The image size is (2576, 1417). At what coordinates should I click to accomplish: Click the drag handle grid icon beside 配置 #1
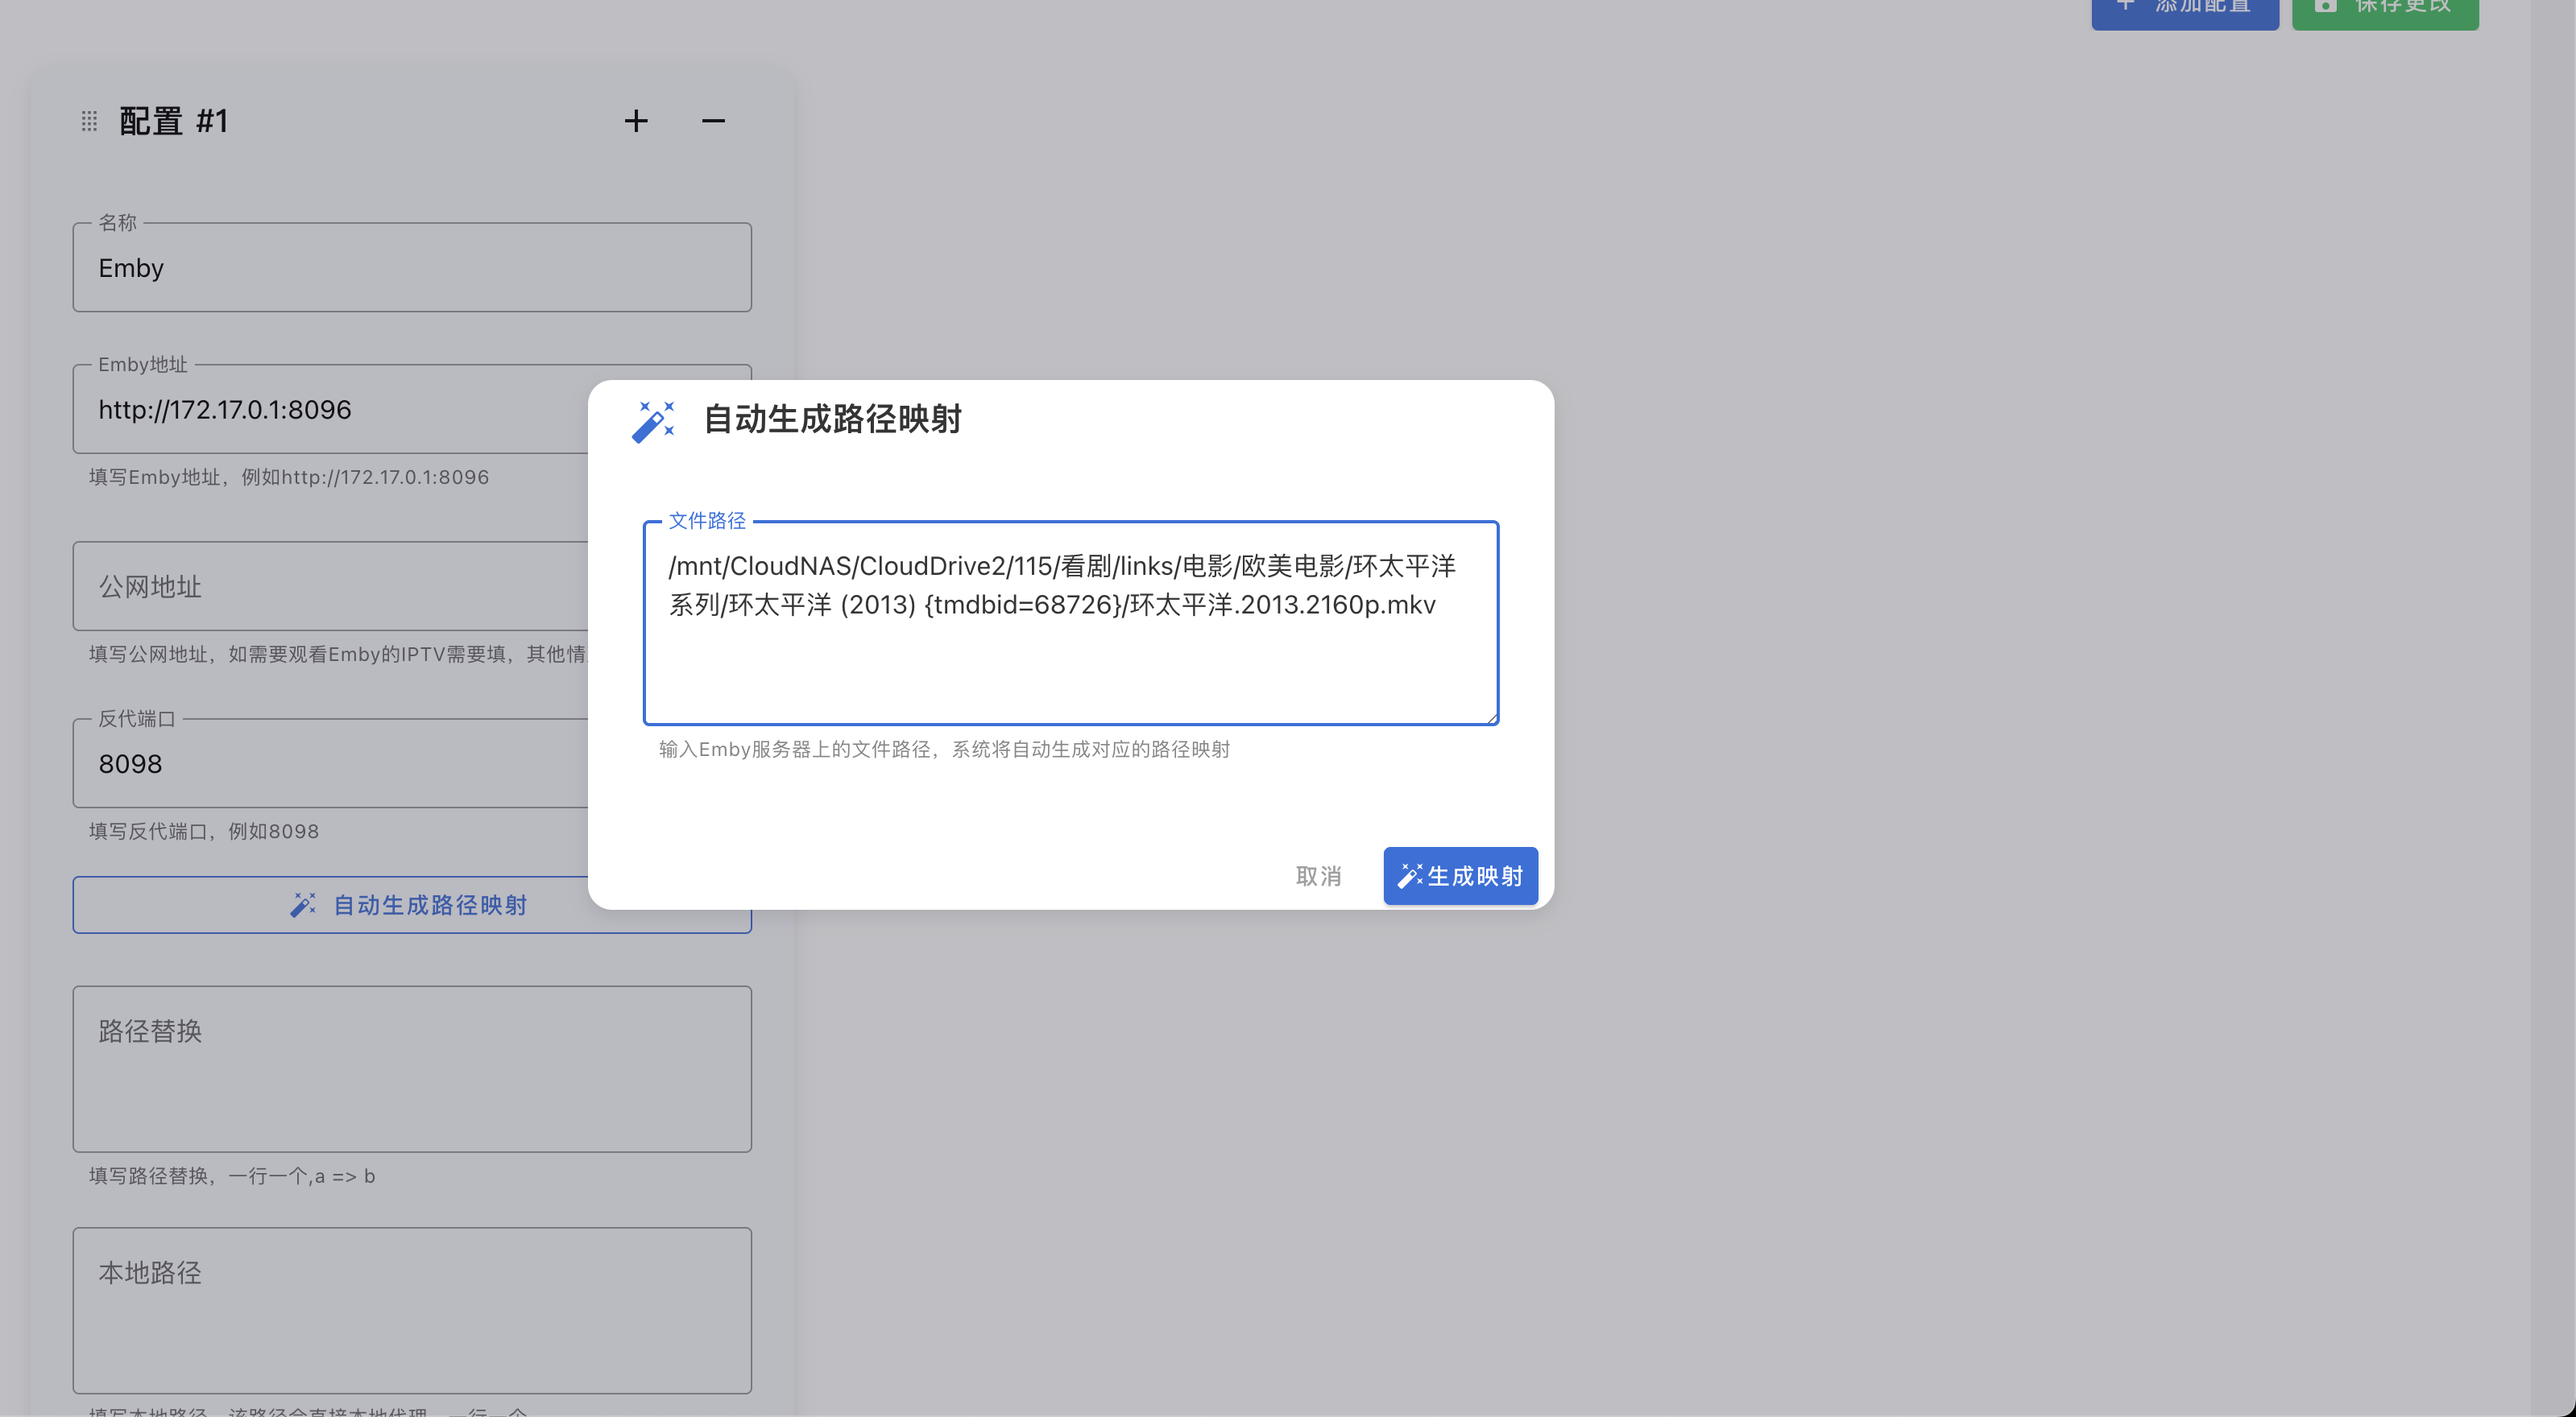(x=89, y=121)
